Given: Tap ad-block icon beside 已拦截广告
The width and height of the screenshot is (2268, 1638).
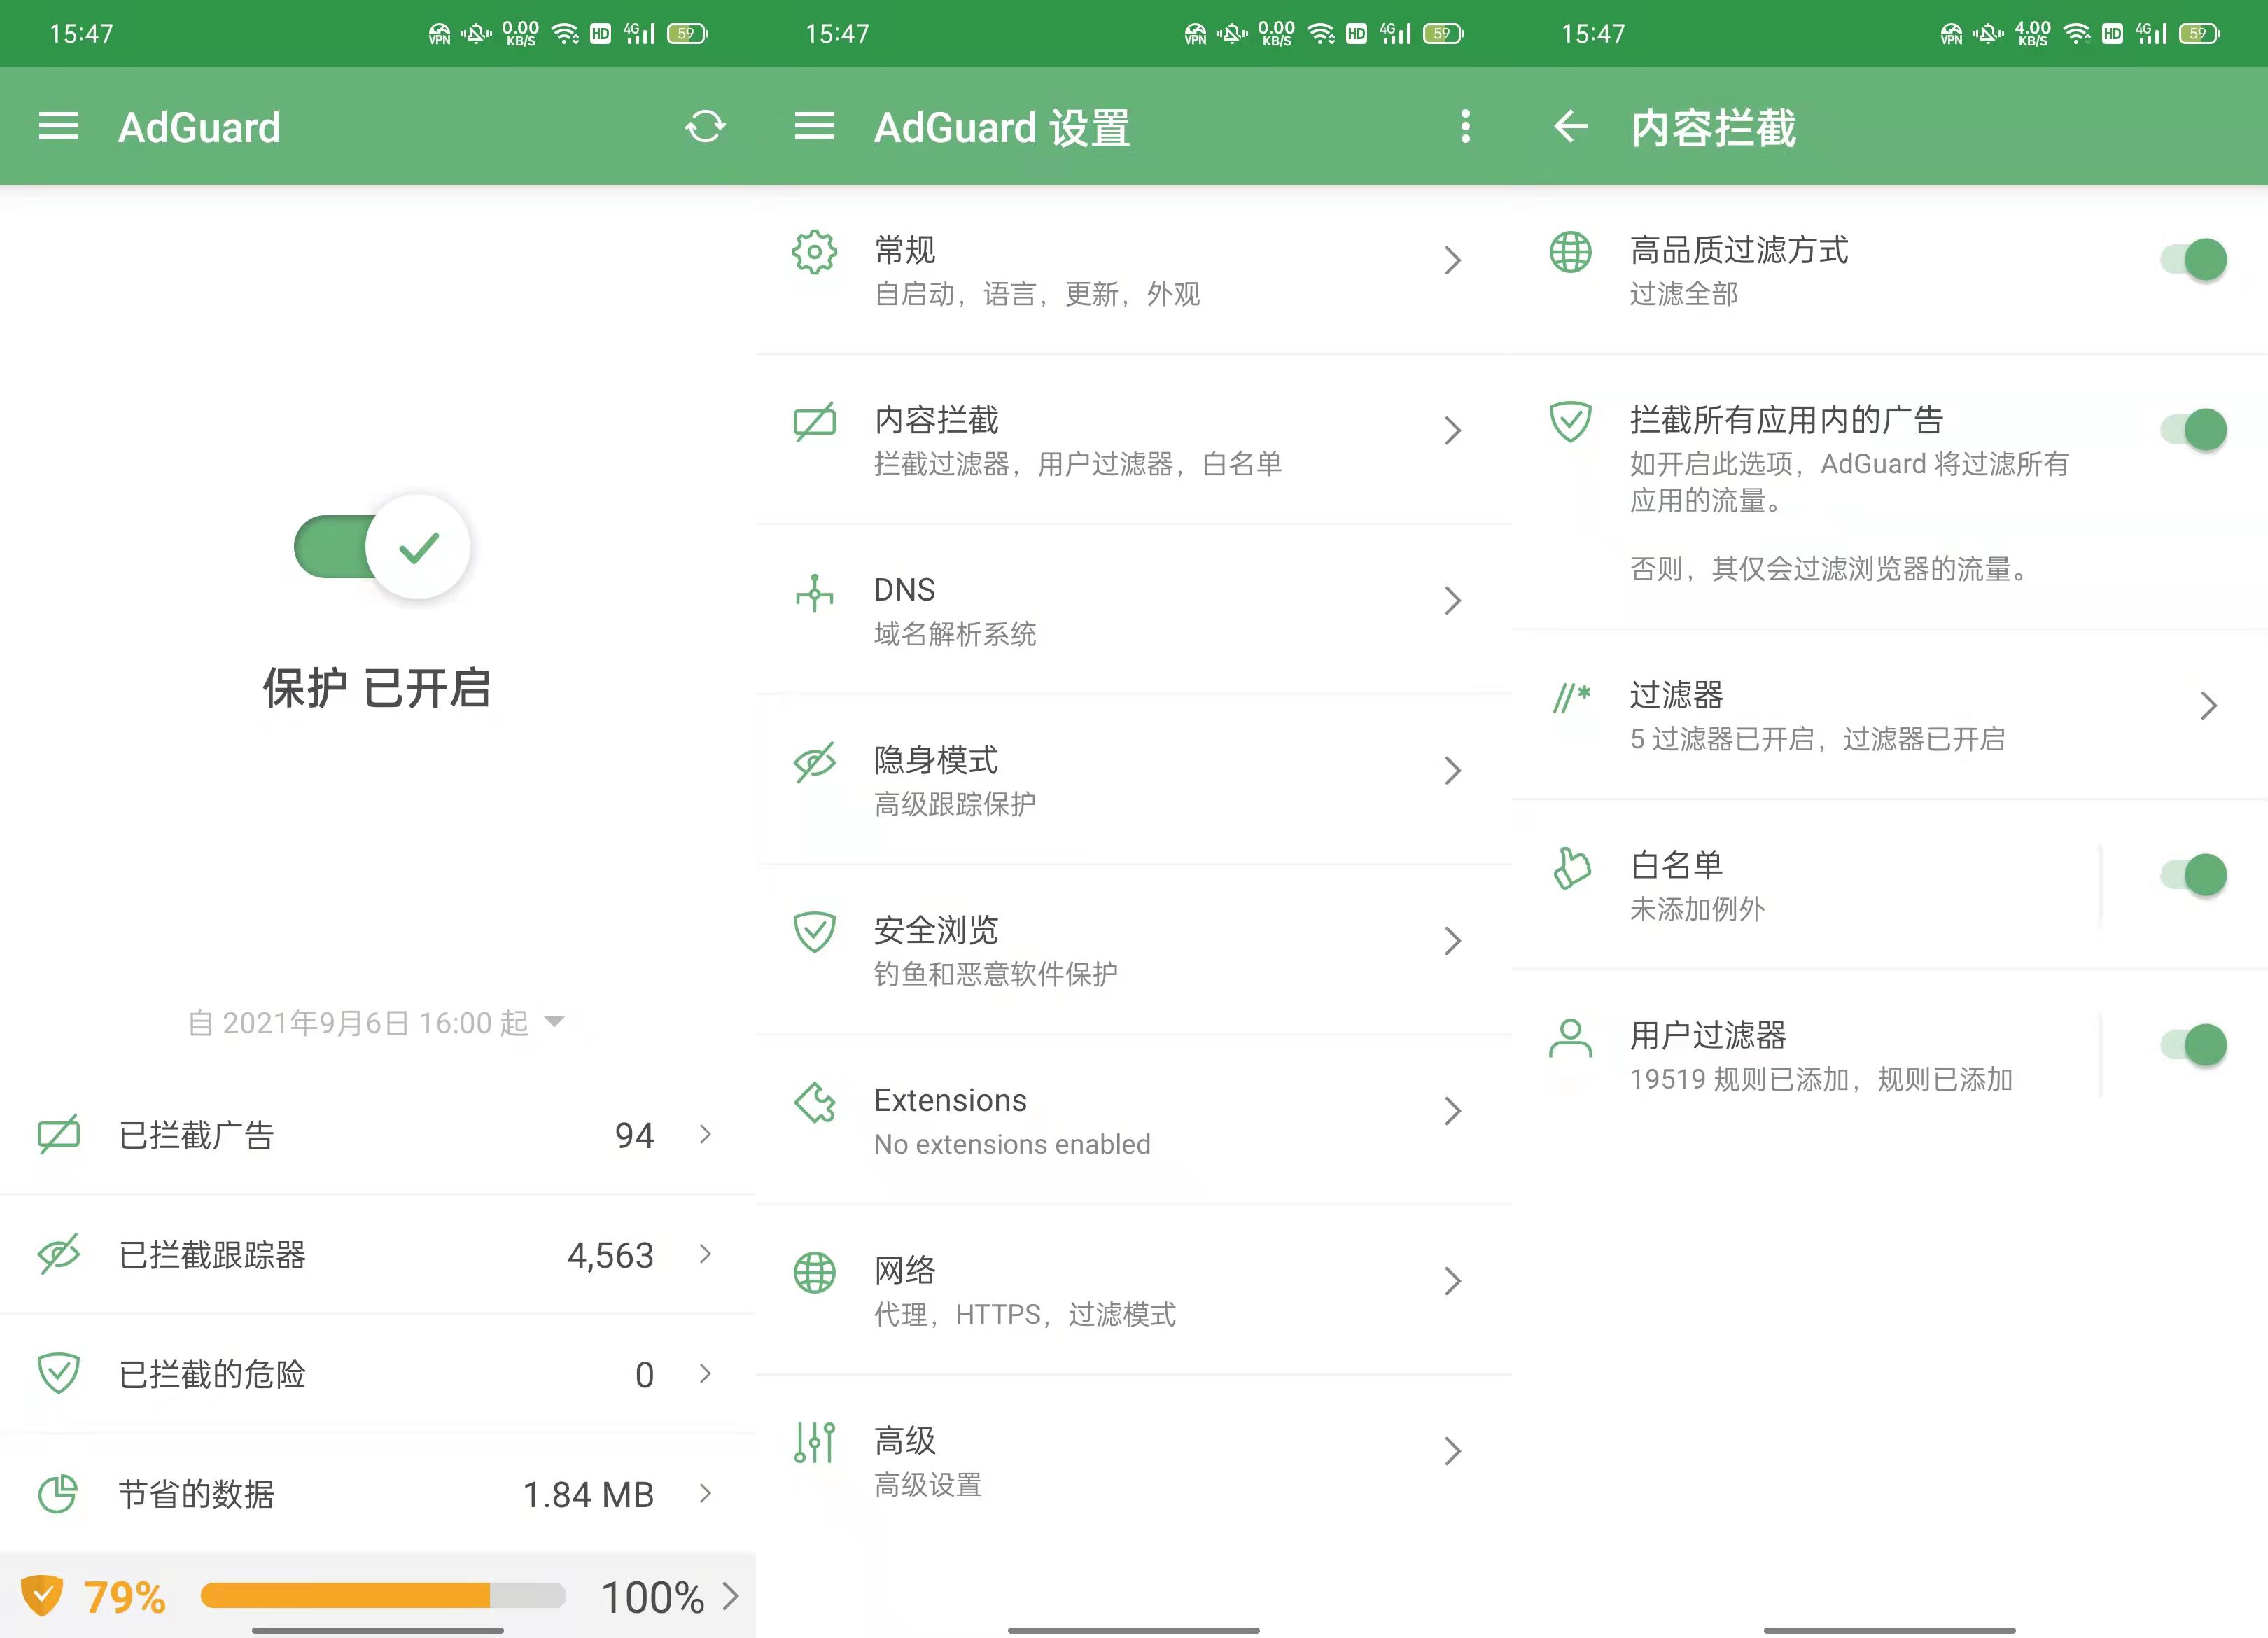Looking at the screenshot, I should click(58, 1134).
